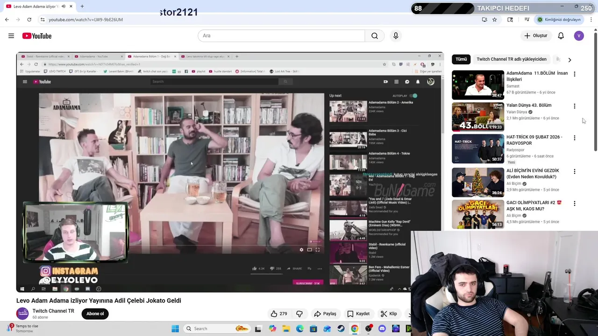Open Windows Start menu
This screenshot has width=598, height=336.
pos(175,329)
